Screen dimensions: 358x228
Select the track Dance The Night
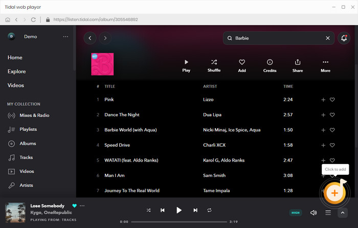122,115
